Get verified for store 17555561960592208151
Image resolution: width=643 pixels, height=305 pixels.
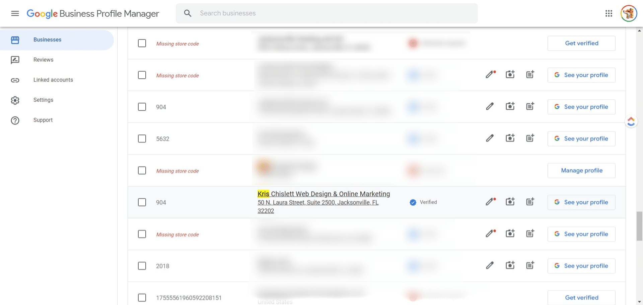[581, 298]
